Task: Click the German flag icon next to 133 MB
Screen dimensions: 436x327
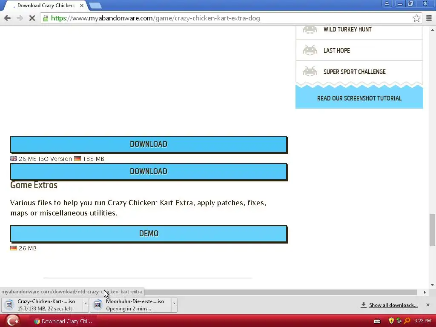Action: click(77, 159)
